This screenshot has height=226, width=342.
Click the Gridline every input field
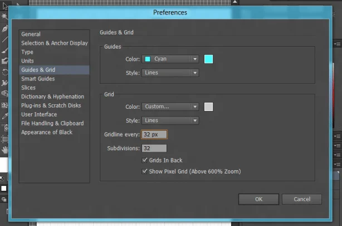154,134
